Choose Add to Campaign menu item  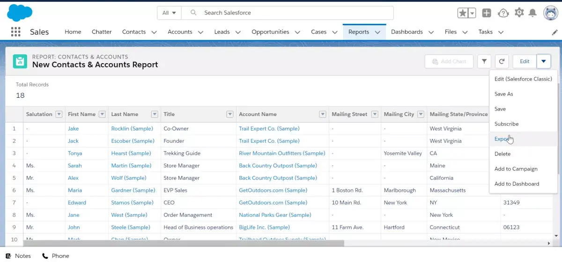523,169
